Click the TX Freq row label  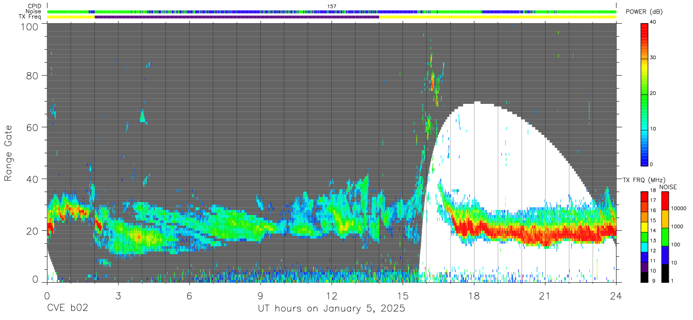30,16
